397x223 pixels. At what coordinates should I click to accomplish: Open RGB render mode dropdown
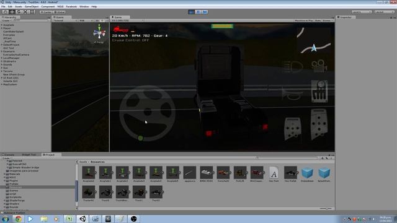(86, 20)
